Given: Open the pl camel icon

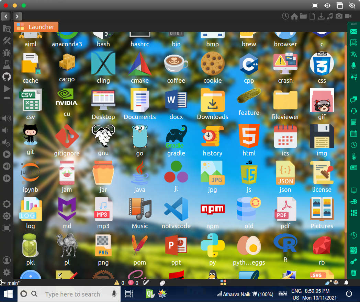Looking at the screenshot, I should (67, 245).
